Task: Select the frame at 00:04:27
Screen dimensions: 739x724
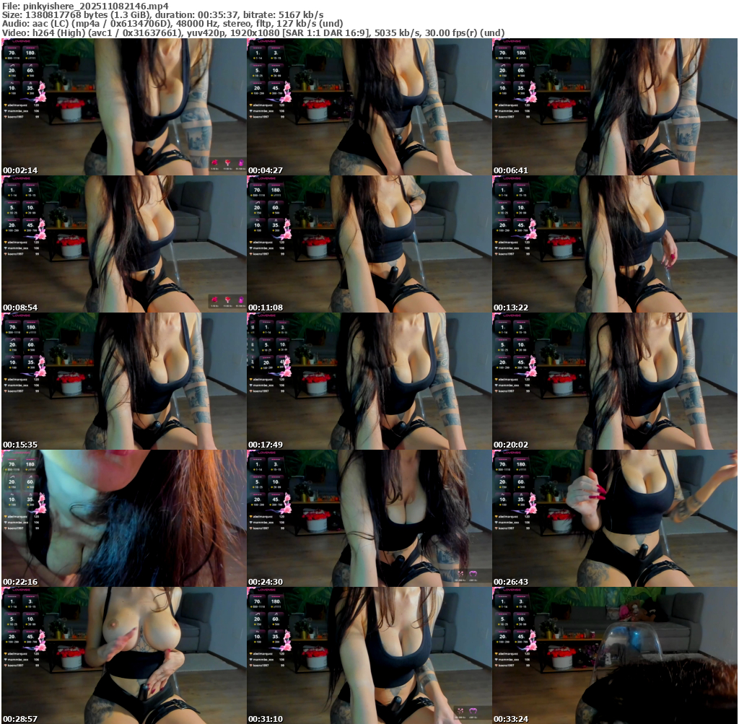Action: pyautogui.click(x=369, y=107)
